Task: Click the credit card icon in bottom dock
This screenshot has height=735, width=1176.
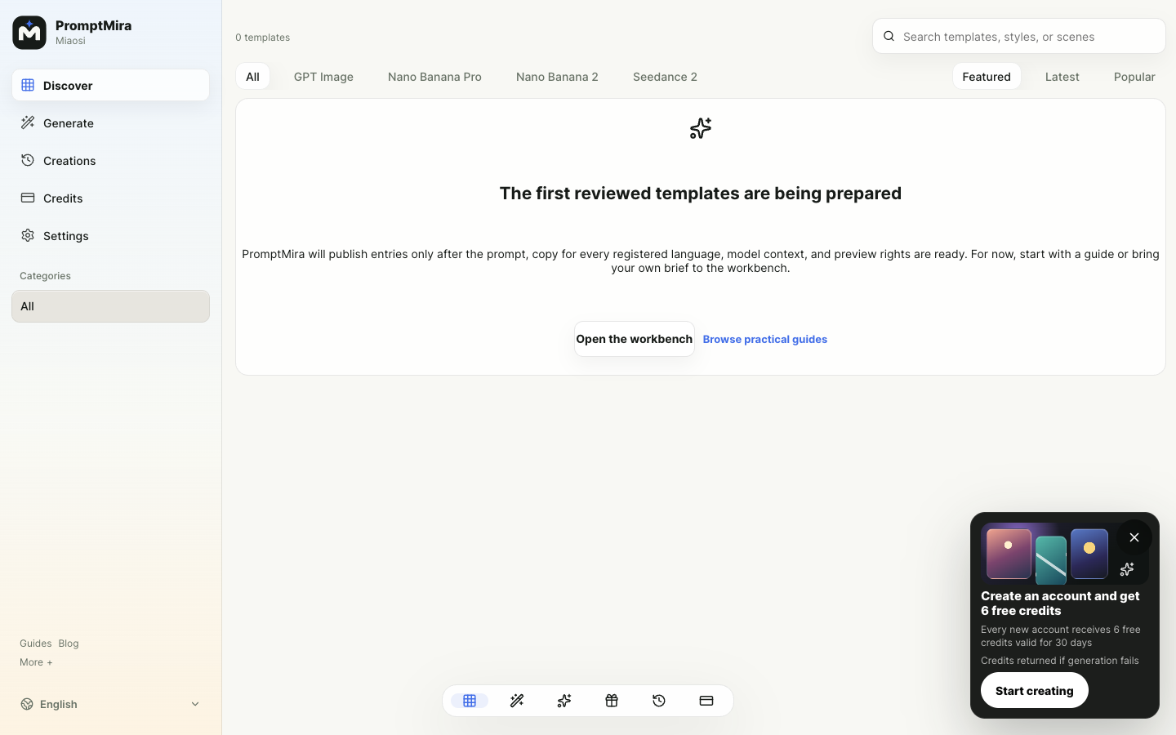Action: pyautogui.click(x=706, y=701)
